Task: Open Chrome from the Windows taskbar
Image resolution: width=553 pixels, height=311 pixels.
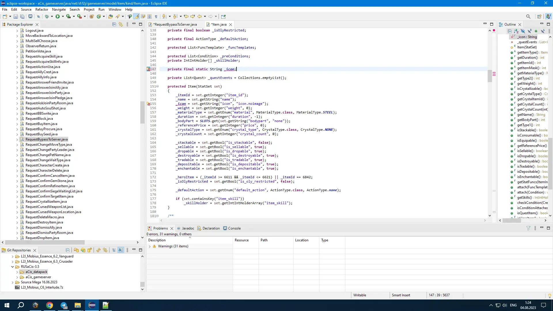Action: point(50,305)
